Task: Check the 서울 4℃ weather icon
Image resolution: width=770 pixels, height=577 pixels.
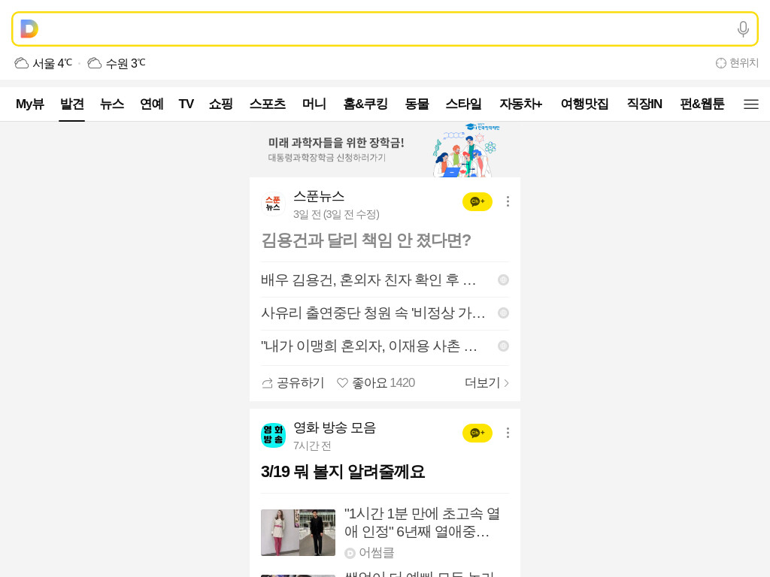Action: (x=21, y=63)
